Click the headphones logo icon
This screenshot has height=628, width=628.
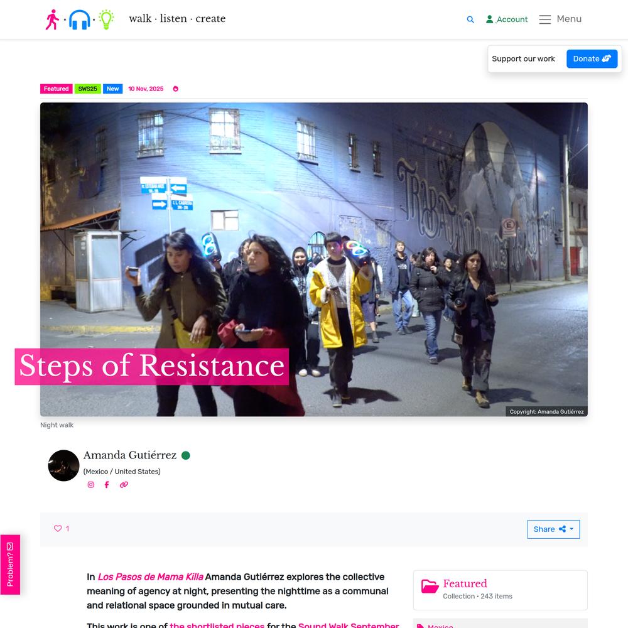coord(79,19)
